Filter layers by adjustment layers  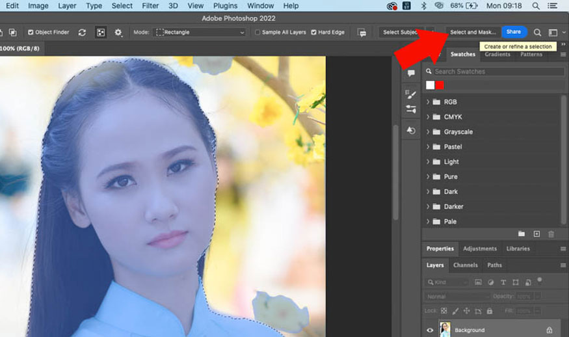coord(490,282)
